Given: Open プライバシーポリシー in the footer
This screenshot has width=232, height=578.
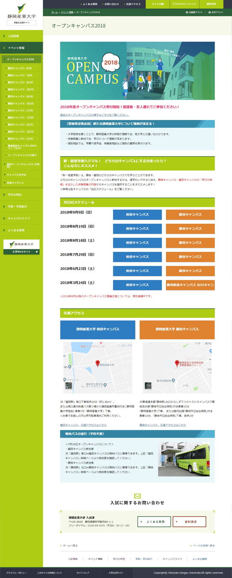Looking at the screenshot, I should pyautogui.click(x=17, y=572).
